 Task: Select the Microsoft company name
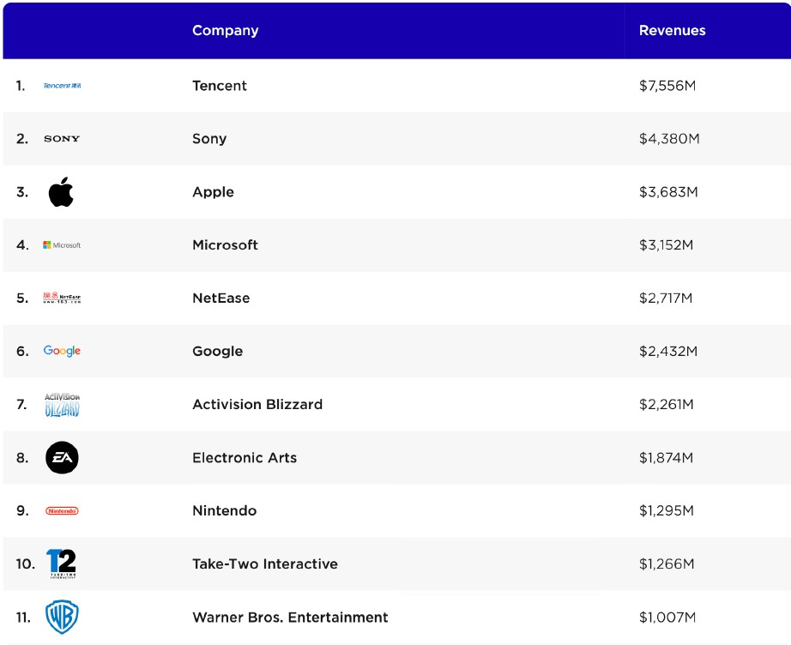(x=225, y=245)
